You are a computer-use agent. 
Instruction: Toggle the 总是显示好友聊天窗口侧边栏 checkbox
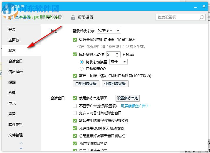[x=75, y=136]
